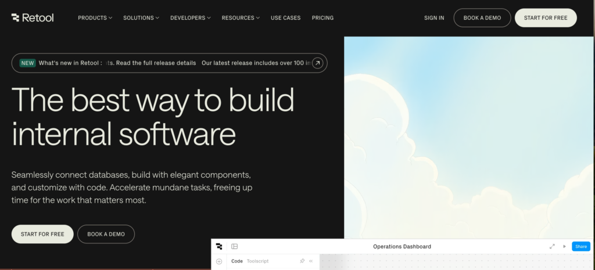This screenshot has width=595, height=270.
Task: Click the NEW badge in the announcement banner
Action: tap(27, 63)
